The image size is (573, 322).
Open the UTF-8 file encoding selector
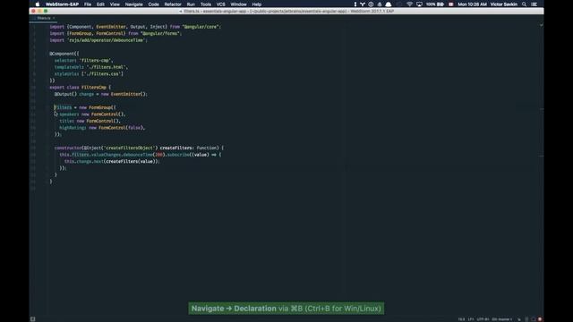483,319
